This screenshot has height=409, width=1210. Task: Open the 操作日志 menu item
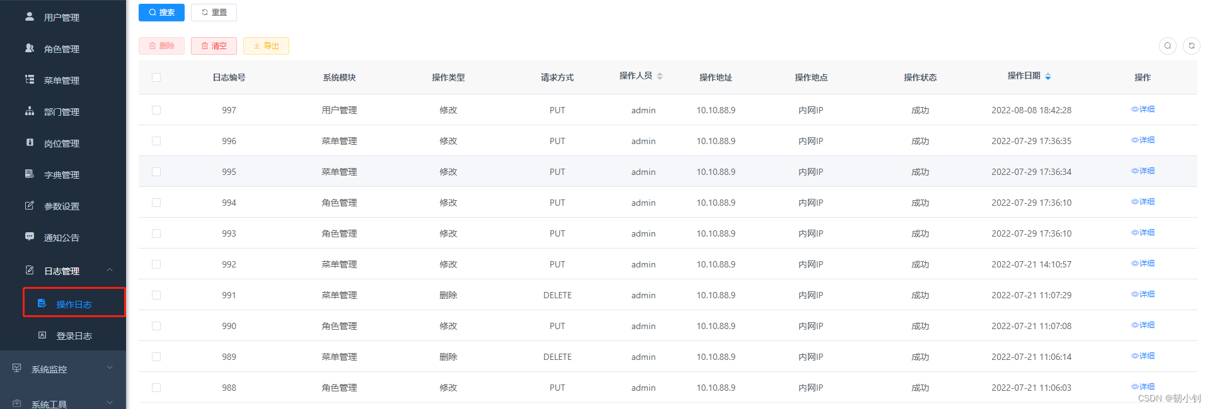point(74,303)
